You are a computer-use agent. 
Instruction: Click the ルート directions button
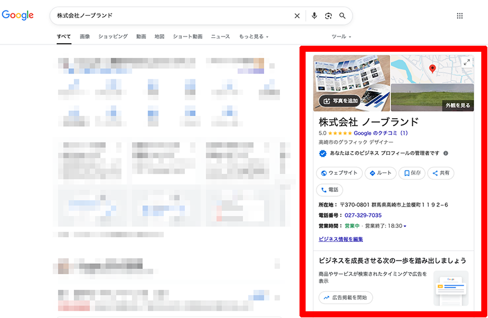380,173
